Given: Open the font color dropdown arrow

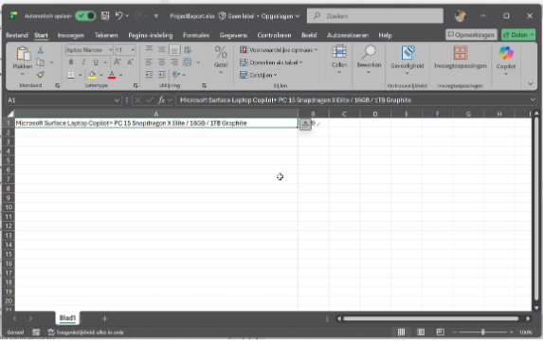Looking at the screenshot, I should point(121,75).
